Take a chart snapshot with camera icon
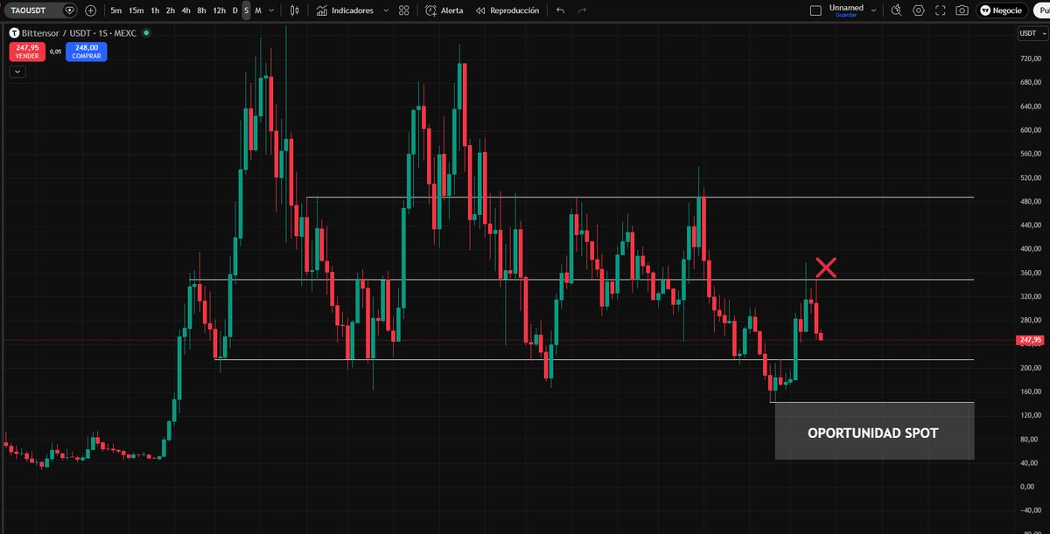1050x534 pixels. coord(962,10)
